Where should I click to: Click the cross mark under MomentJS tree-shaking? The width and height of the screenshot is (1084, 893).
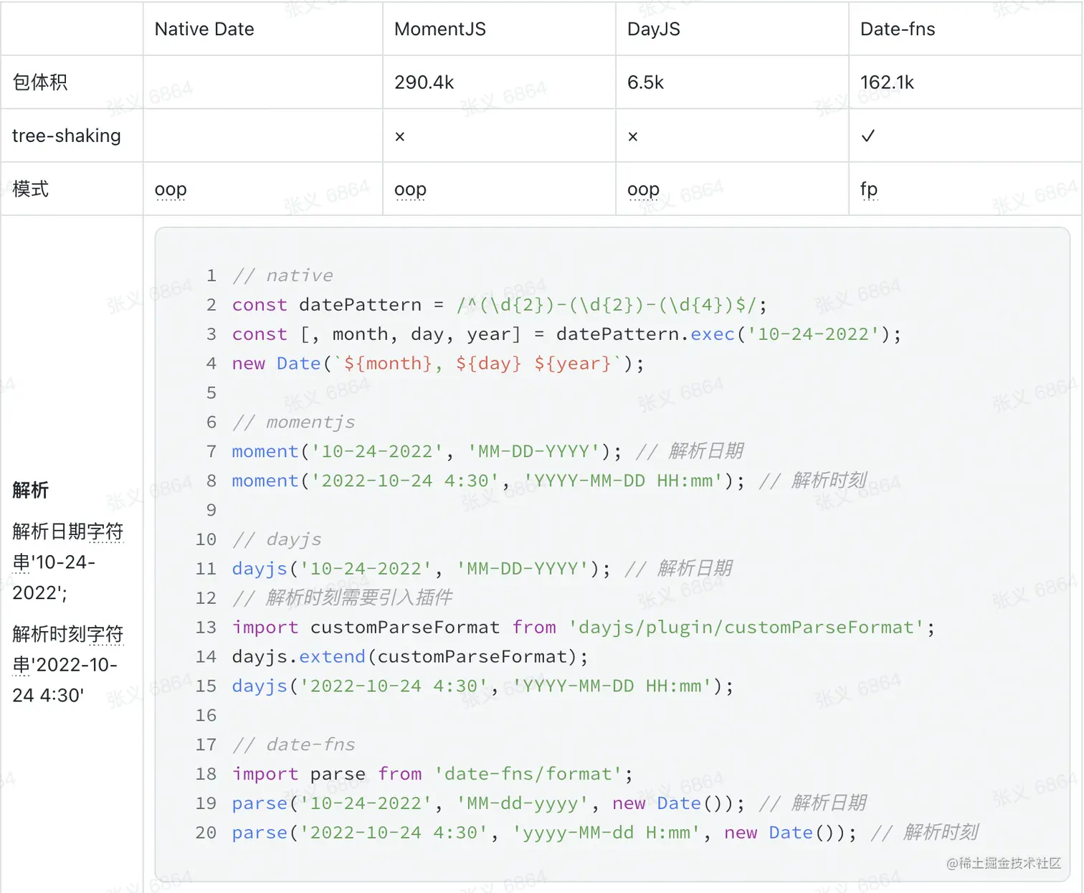pyautogui.click(x=400, y=136)
